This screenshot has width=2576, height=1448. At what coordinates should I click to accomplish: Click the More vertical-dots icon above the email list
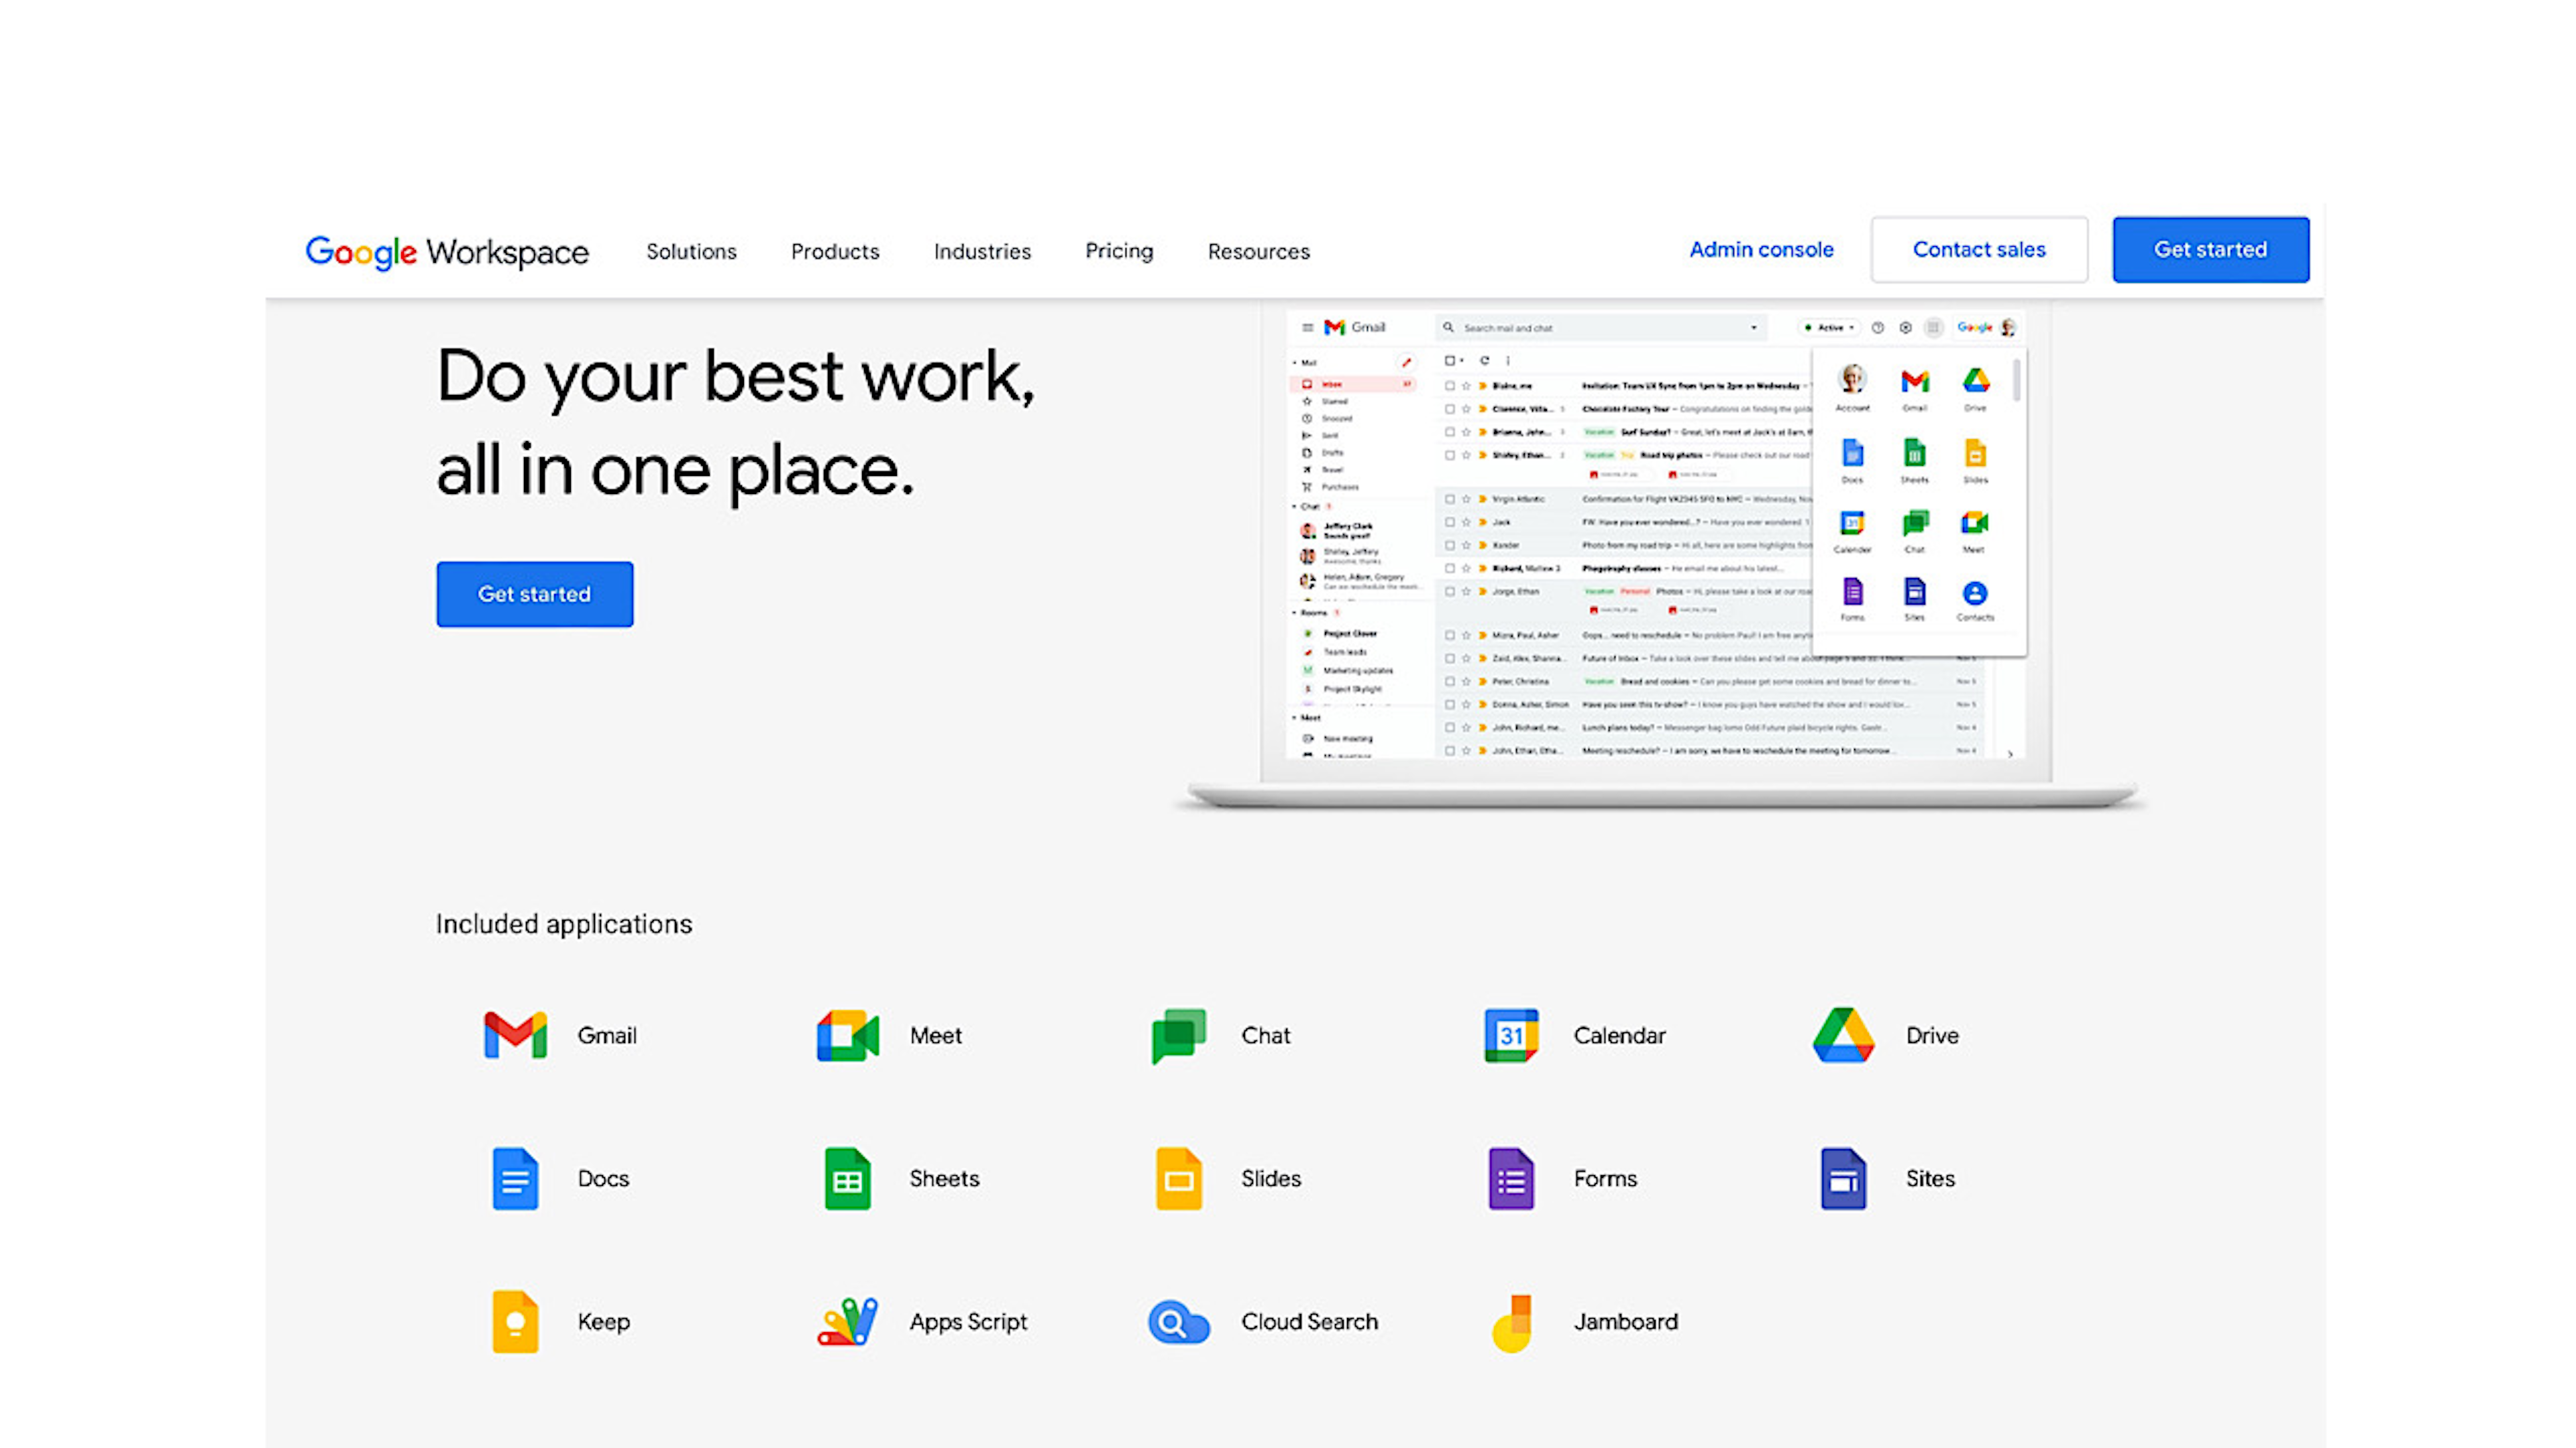[1508, 361]
